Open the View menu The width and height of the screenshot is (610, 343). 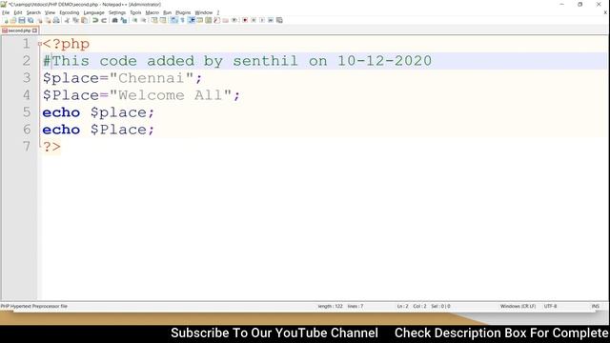tap(50, 12)
